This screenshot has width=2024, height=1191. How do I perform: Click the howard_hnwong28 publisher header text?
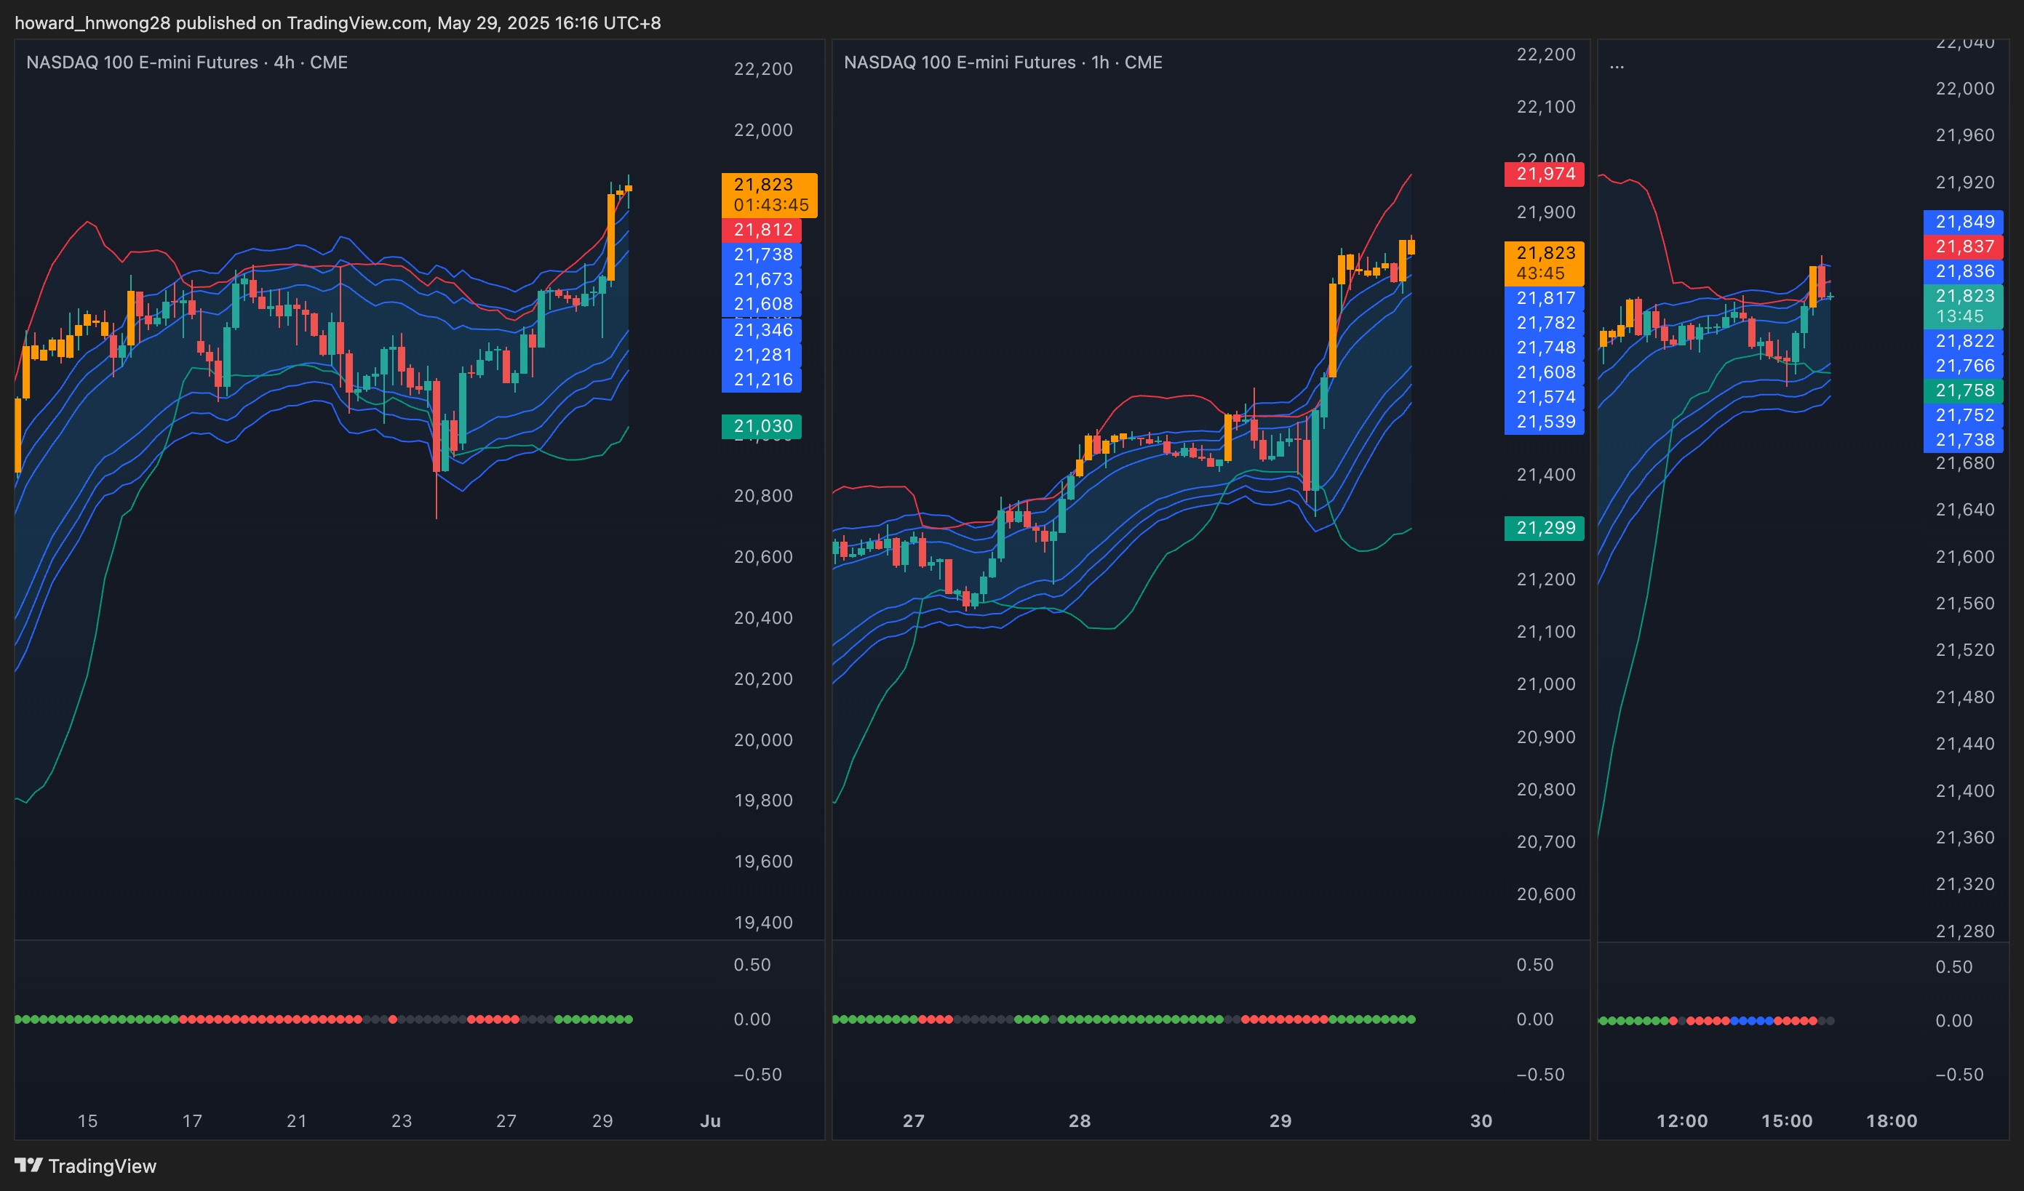pyautogui.click(x=92, y=23)
